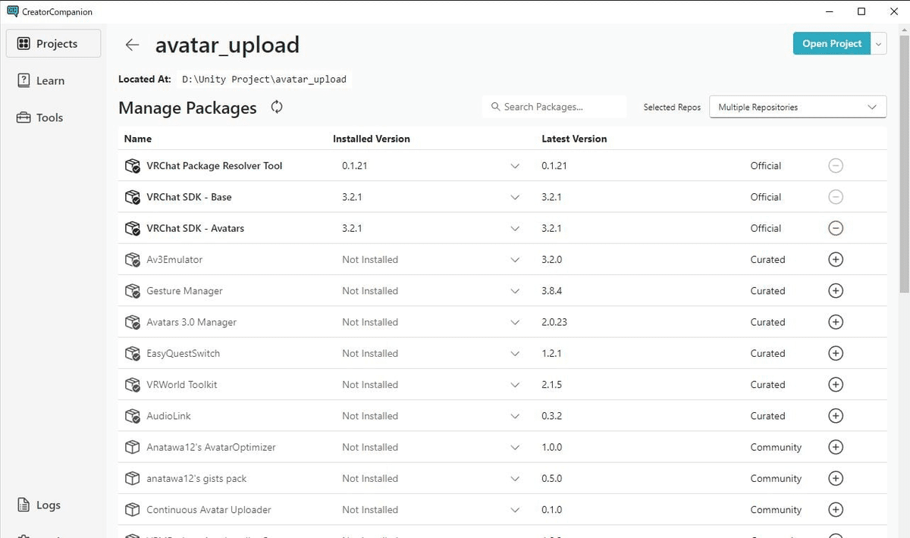Add AudioLink with the plus icon
This screenshot has width=910, height=538.
836,416
